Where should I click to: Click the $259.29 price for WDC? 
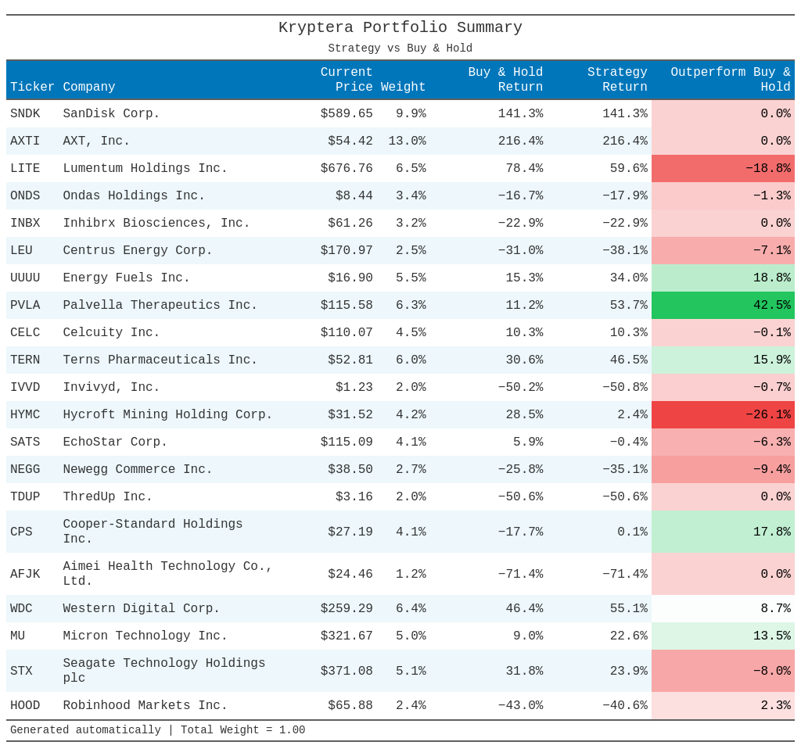pos(347,608)
